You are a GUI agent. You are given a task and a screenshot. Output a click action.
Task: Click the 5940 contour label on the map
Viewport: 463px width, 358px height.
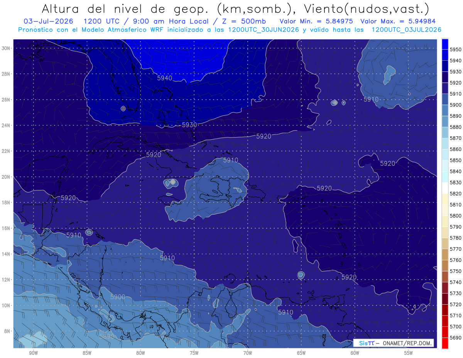pyautogui.click(x=165, y=78)
